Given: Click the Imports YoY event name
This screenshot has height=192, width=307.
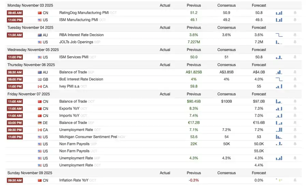Looking at the screenshot, I should coord(69,116).
